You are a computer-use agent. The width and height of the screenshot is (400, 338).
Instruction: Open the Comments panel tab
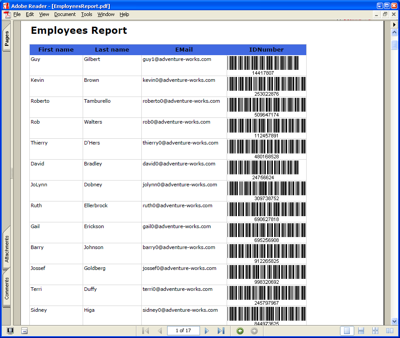(x=7, y=288)
